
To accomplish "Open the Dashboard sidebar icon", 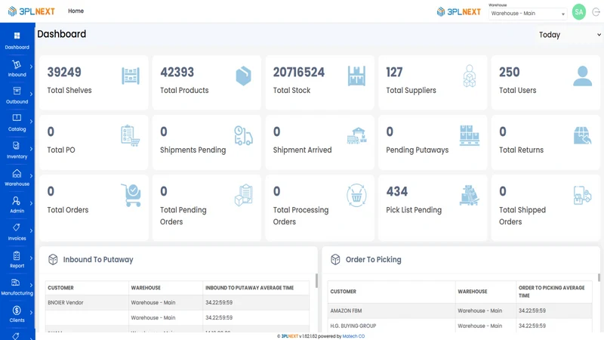I will tap(17, 36).
